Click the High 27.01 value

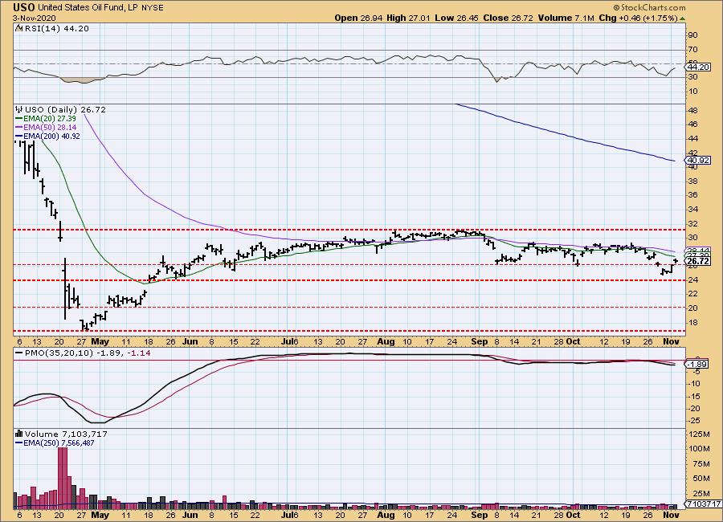point(408,18)
